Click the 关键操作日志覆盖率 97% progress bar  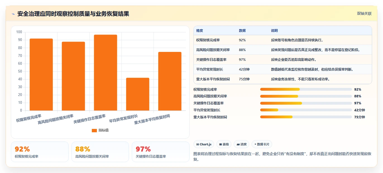(306, 103)
